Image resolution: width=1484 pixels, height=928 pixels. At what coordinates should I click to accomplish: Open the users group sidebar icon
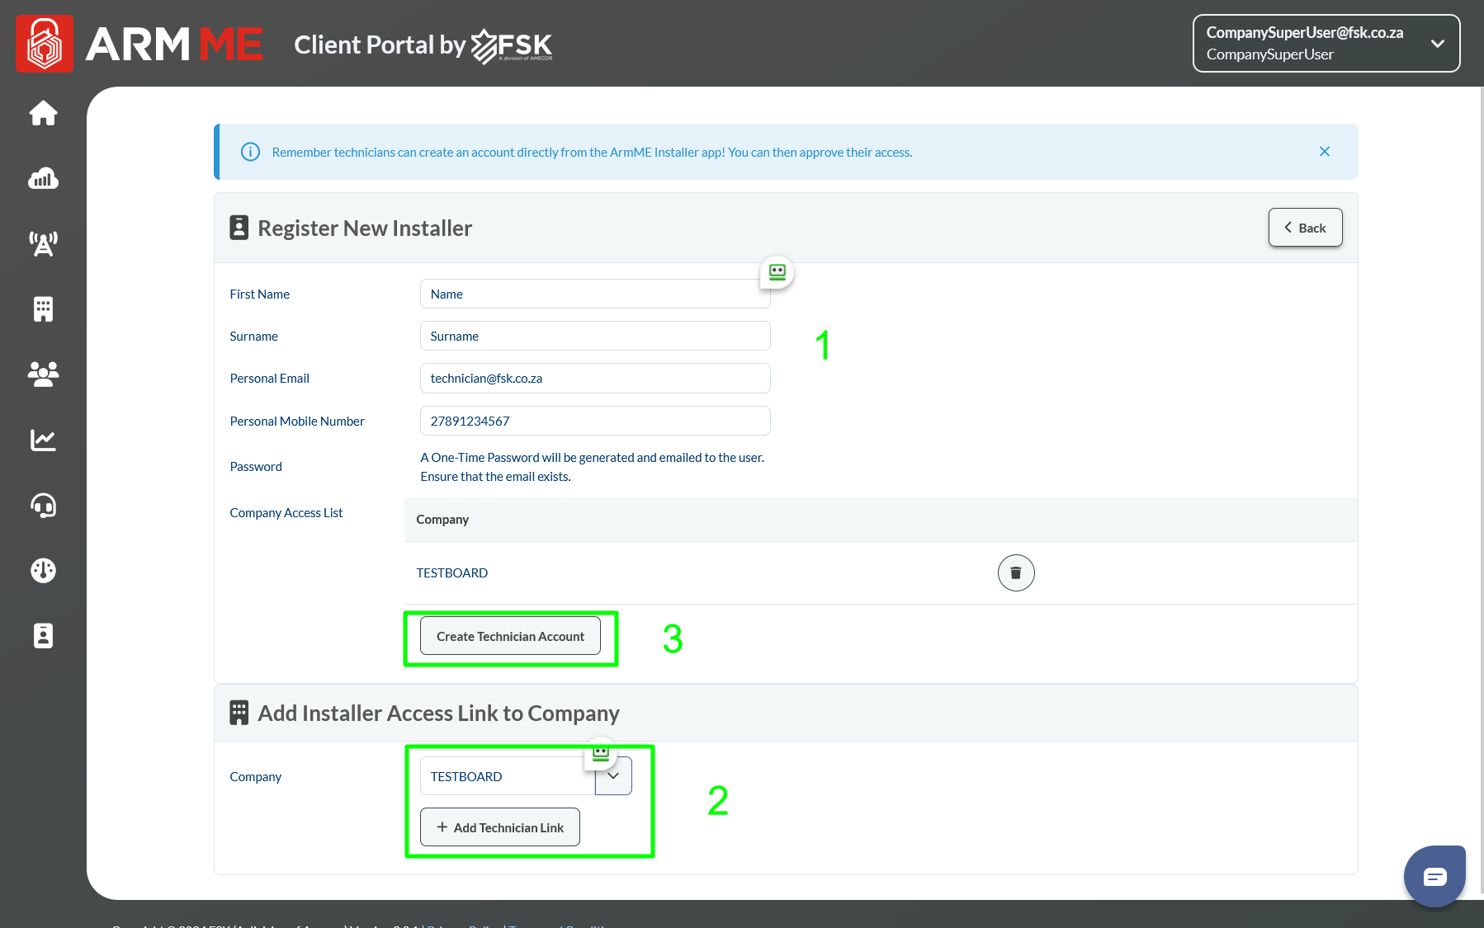pyautogui.click(x=43, y=374)
